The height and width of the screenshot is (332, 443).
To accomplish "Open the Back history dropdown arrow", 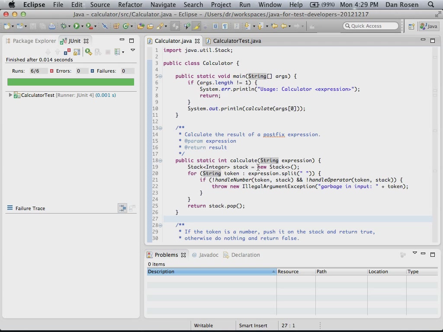I will (289, 26).
